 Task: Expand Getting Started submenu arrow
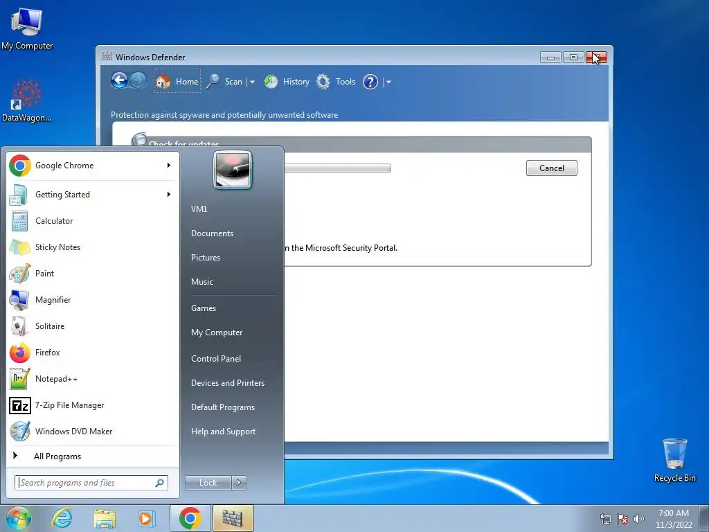coord(169,195)
